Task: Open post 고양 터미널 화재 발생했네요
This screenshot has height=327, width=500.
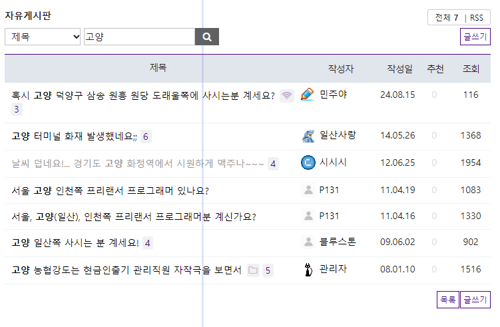Action: point(74,137)
